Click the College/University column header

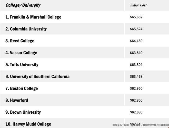pos(23,5)
